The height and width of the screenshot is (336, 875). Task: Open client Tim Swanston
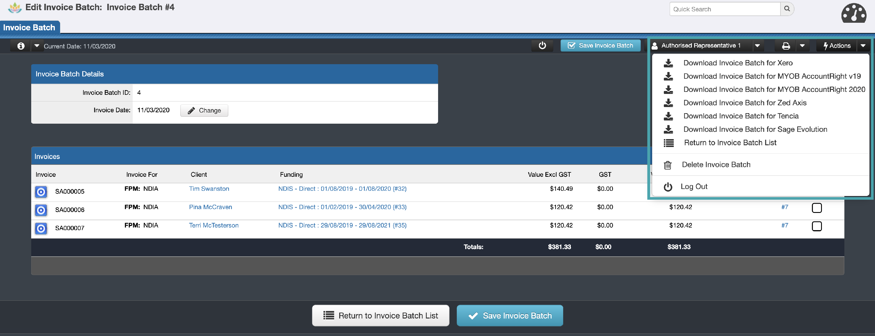pos(209,188)
